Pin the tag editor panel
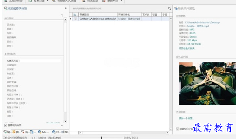Screen dimensions: 236x139 (66, 8)
